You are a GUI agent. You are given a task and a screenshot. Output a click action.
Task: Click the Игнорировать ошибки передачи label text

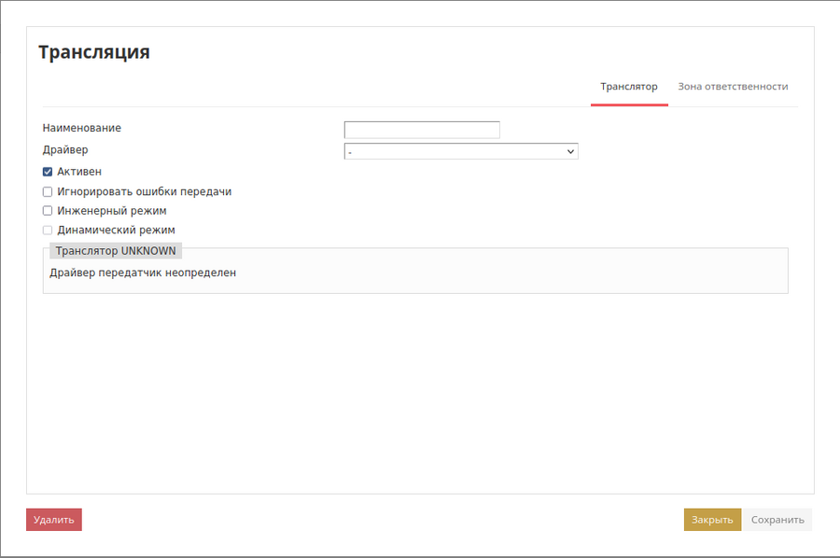click(144, 191)
